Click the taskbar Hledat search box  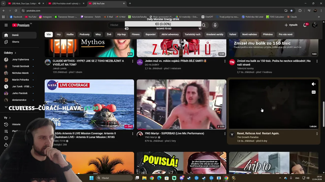115,178
